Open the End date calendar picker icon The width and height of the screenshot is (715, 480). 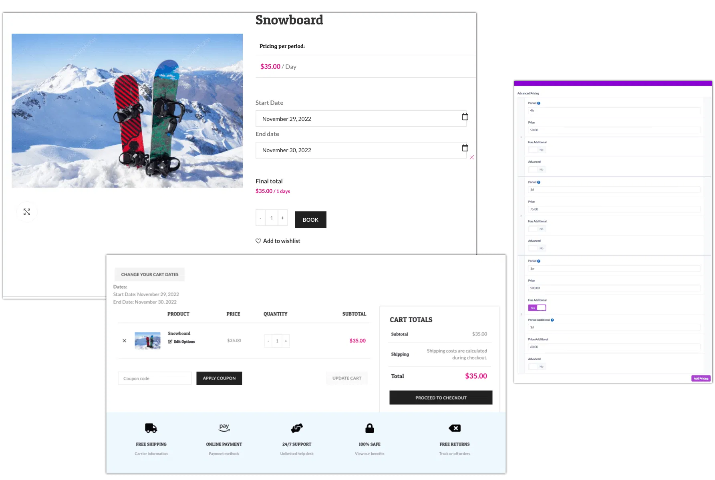(x=465, y=148)
